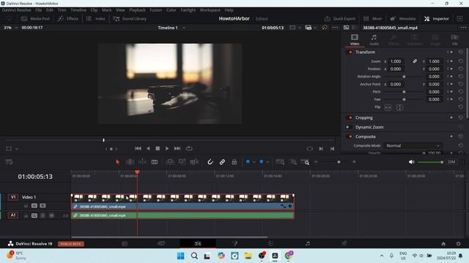Toggle the Inspector panel

(437, 18)
